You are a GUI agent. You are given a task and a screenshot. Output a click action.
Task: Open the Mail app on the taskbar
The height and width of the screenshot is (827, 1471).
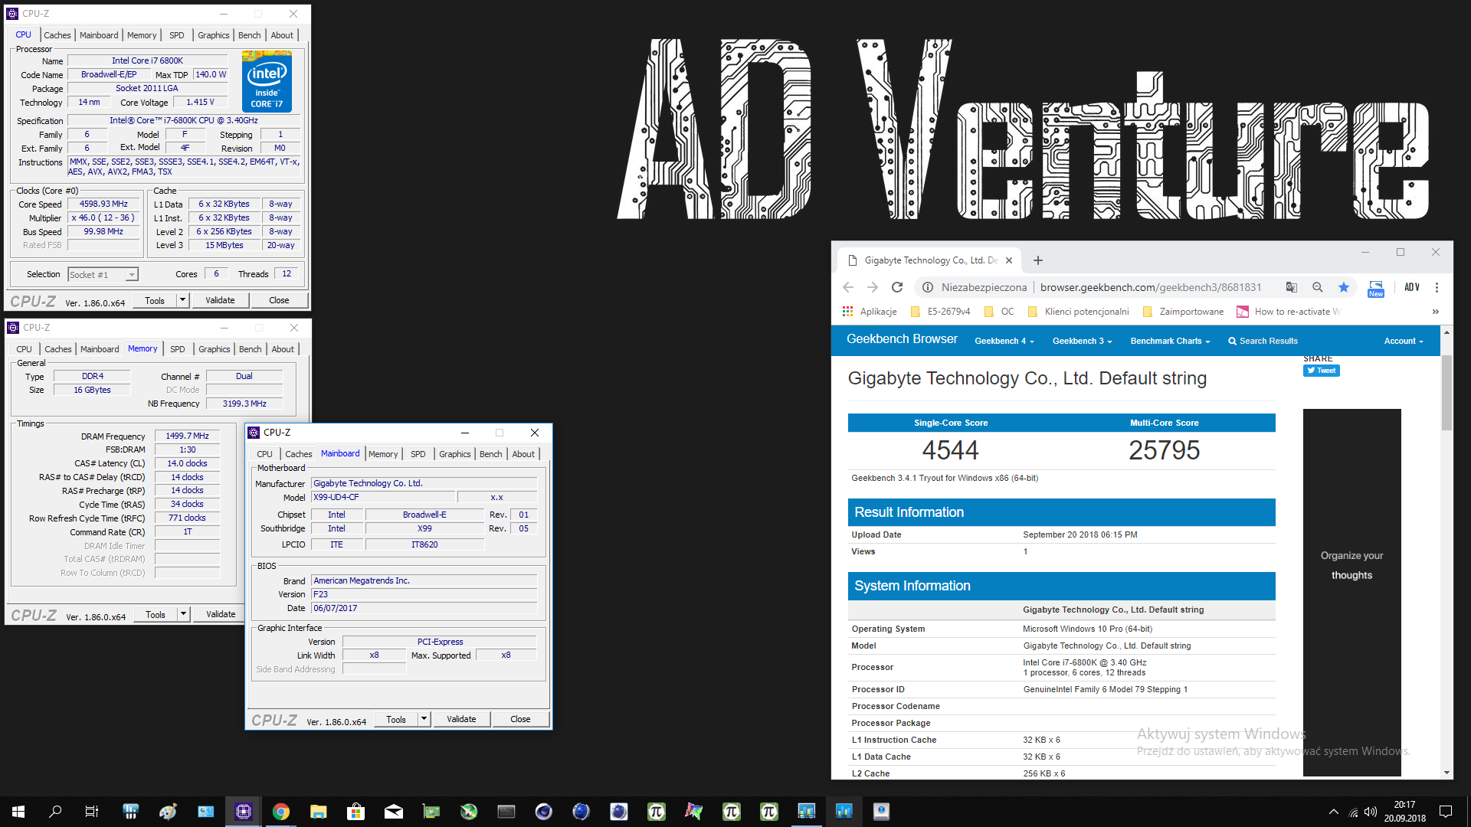pos(394,812)
